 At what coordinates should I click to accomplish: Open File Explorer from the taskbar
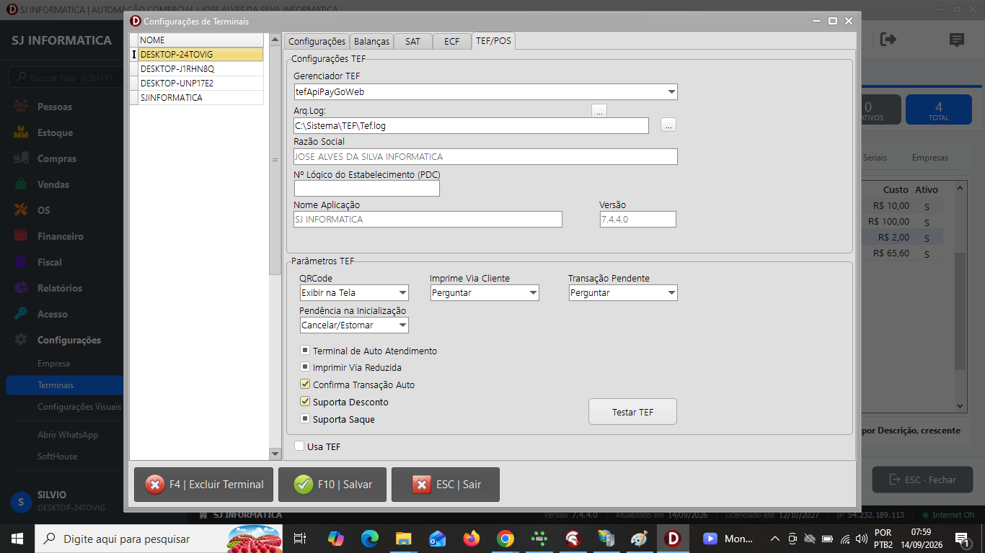click(404, 539)
